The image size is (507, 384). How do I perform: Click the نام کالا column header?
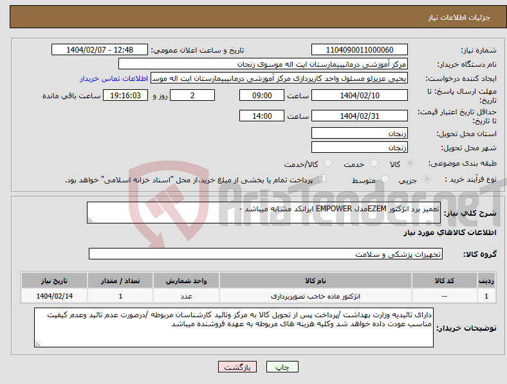(315, 281)
